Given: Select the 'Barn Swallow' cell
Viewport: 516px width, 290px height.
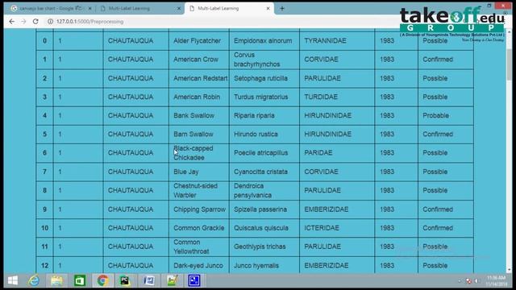Looking at the screenshot, I should tap(199, 135).
